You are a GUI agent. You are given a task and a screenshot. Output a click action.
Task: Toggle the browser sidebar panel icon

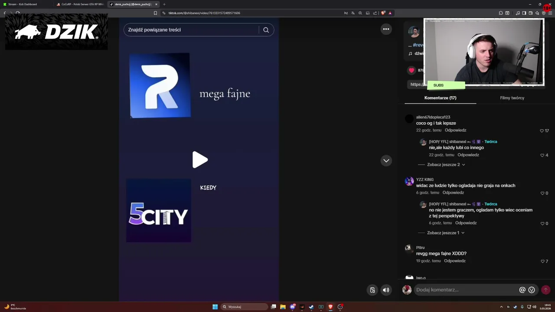point(524,13)
